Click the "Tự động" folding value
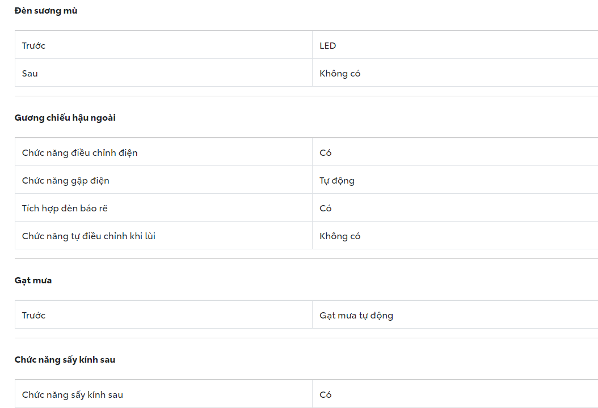 coord(337,180)
